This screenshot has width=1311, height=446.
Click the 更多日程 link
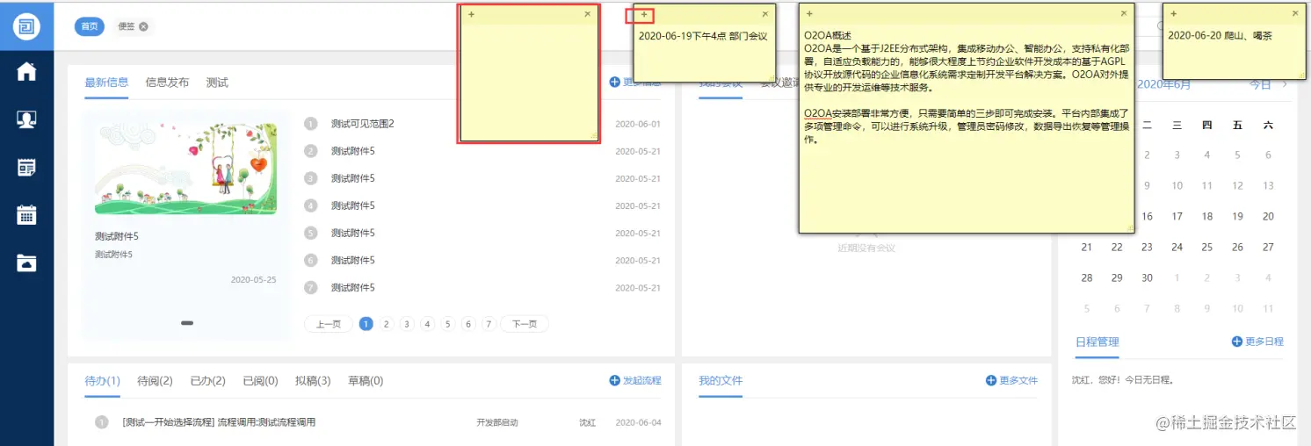click(1258, 342)
